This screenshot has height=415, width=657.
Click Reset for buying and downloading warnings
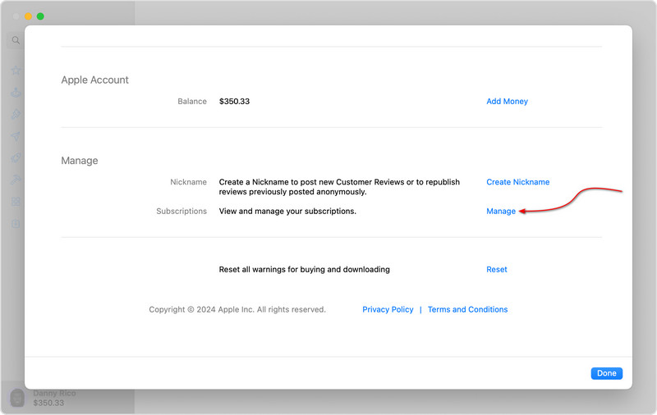497,269
